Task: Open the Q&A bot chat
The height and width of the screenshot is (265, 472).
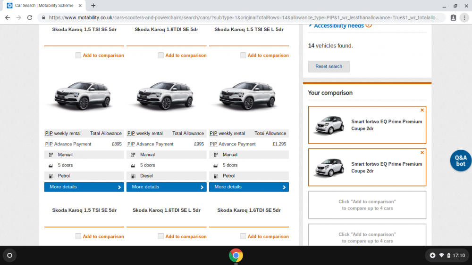Action: click(x=461, y=161)
